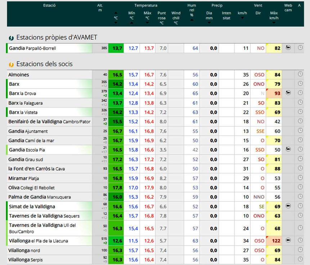Screen dimensions: 310x265
Task: Click Estacions dels socis heading
Action: [45, 64]
